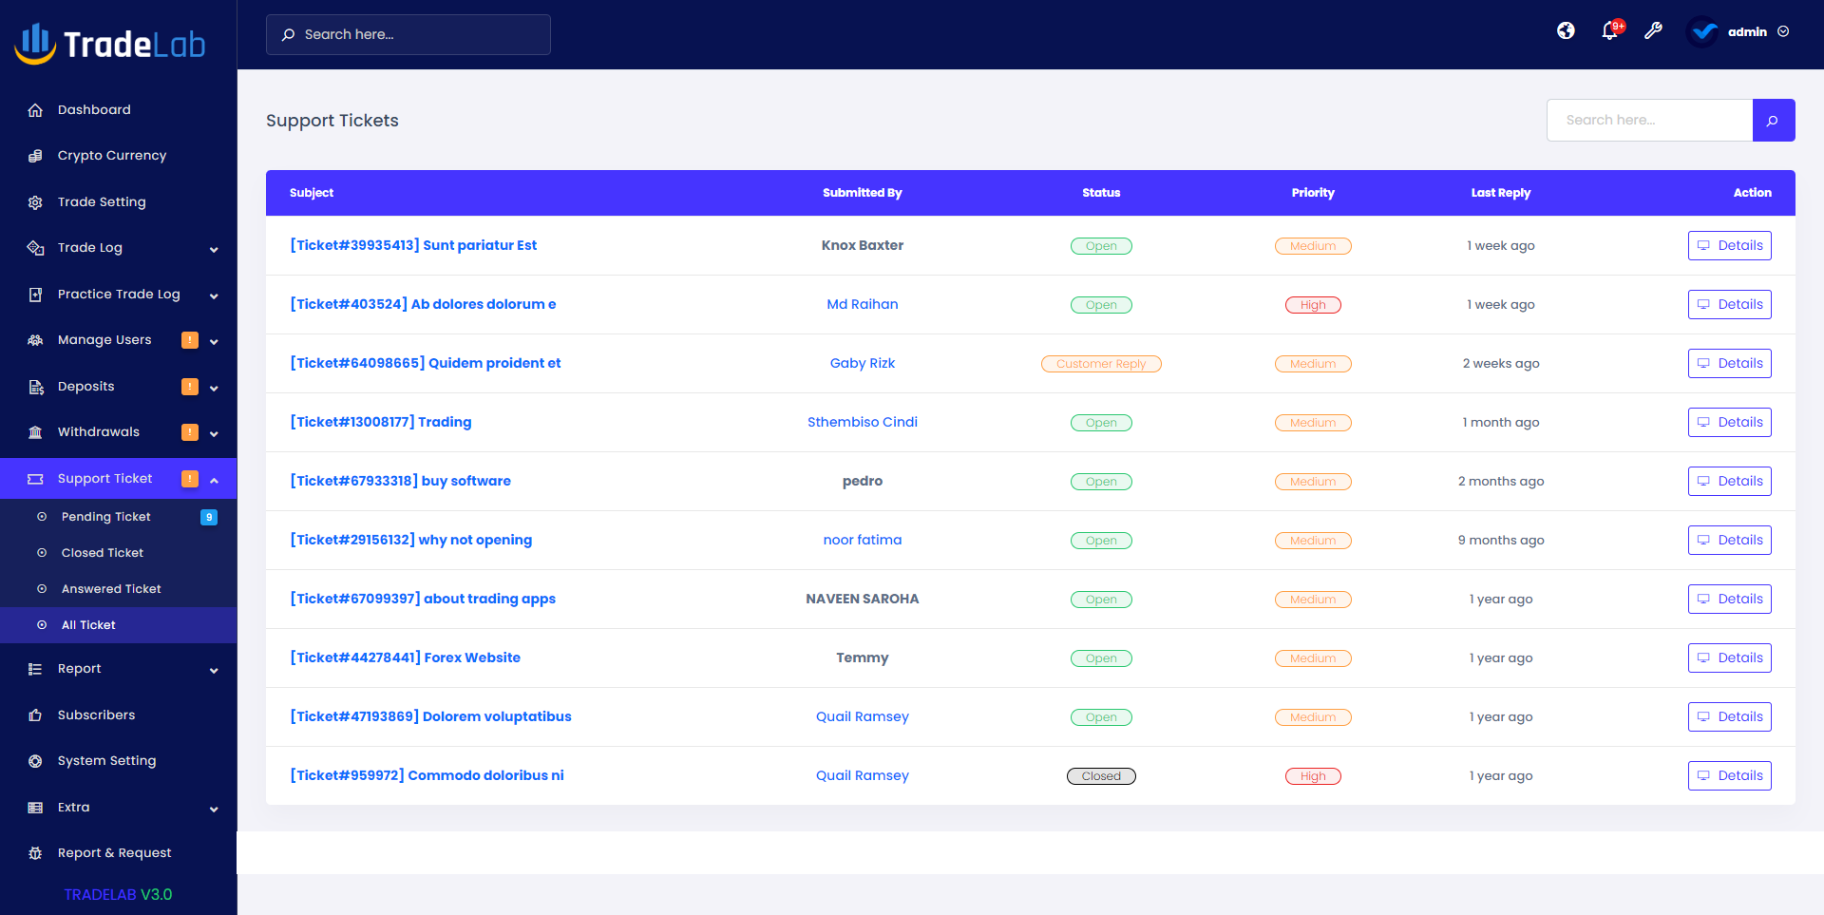Image resolution: width=1824 pixels, height=915 pixels.
Task: Click the magnifier icon in the ticket search bar
Action: point(1773,120)
